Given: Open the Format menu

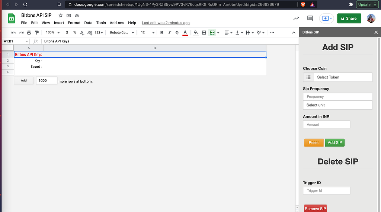Looking at the screenshot, I should pyautogui.click(x=74, y=23).
